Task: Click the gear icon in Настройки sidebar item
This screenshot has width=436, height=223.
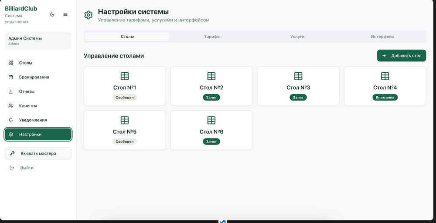Action: tap(11, 135)
